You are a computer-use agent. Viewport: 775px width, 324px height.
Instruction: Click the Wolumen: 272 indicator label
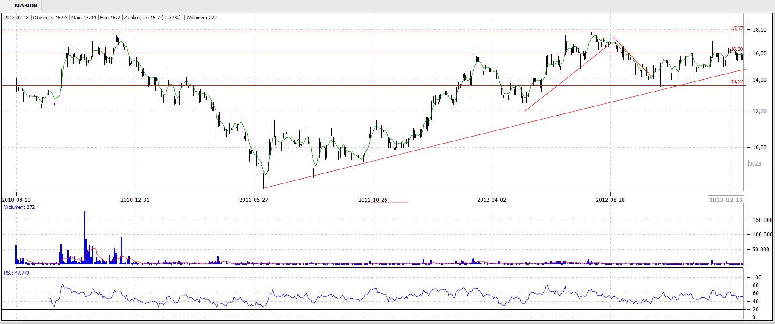[19, 208]
